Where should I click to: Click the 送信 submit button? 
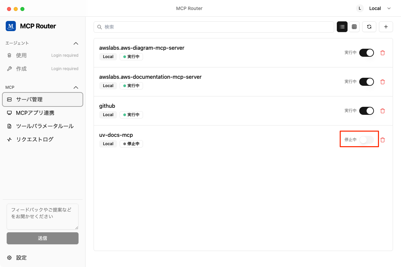point(42,238)
